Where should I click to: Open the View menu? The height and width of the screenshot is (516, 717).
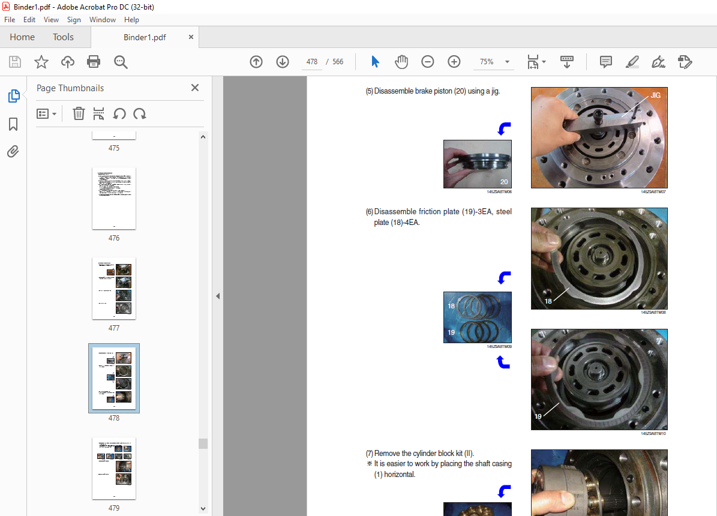pyautogui.click(x=51, y=20)
